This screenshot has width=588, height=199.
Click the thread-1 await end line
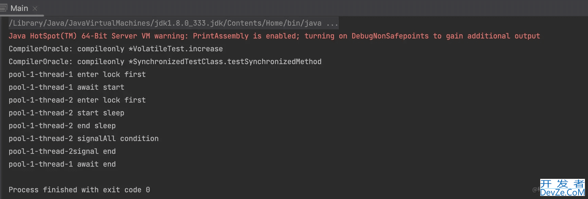tap(62, 164)
